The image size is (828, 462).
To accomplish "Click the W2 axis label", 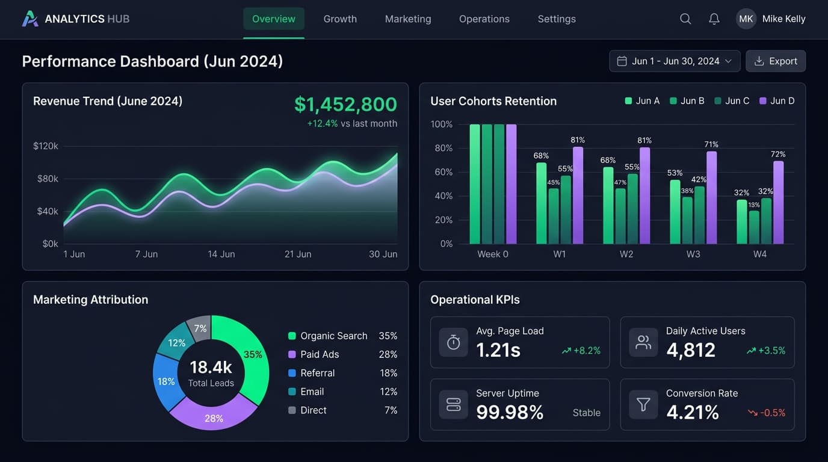I will 626,254.
